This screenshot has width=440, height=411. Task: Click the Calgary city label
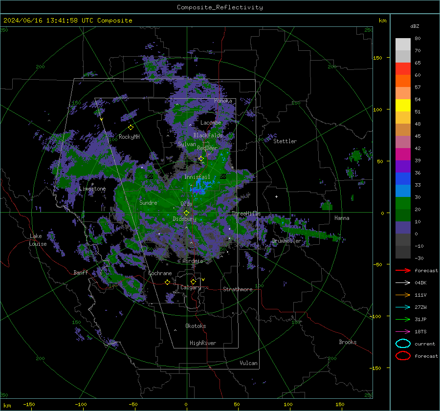[x=191, y=287]
